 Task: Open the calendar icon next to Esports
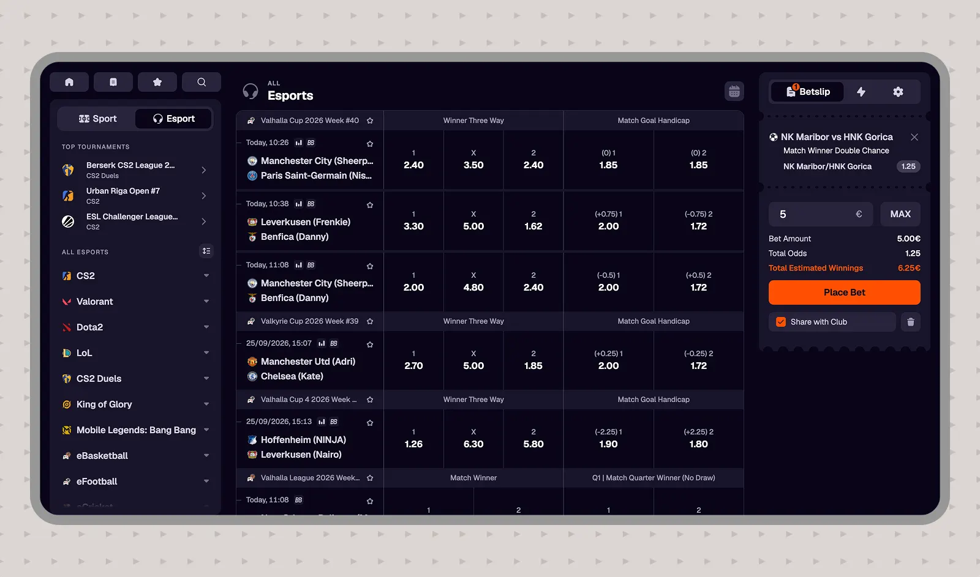click(x=734, y=92)
